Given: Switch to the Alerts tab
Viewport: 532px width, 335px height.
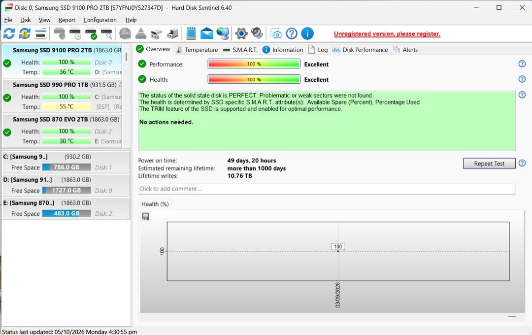Looking at the screenshot, I should tap(405, 50).
